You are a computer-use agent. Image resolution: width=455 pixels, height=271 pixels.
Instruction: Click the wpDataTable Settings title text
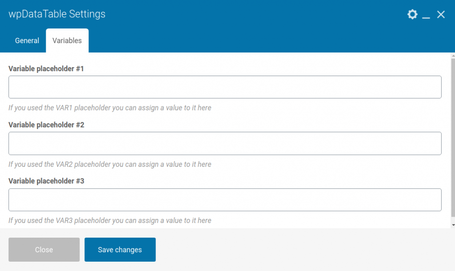56,14
